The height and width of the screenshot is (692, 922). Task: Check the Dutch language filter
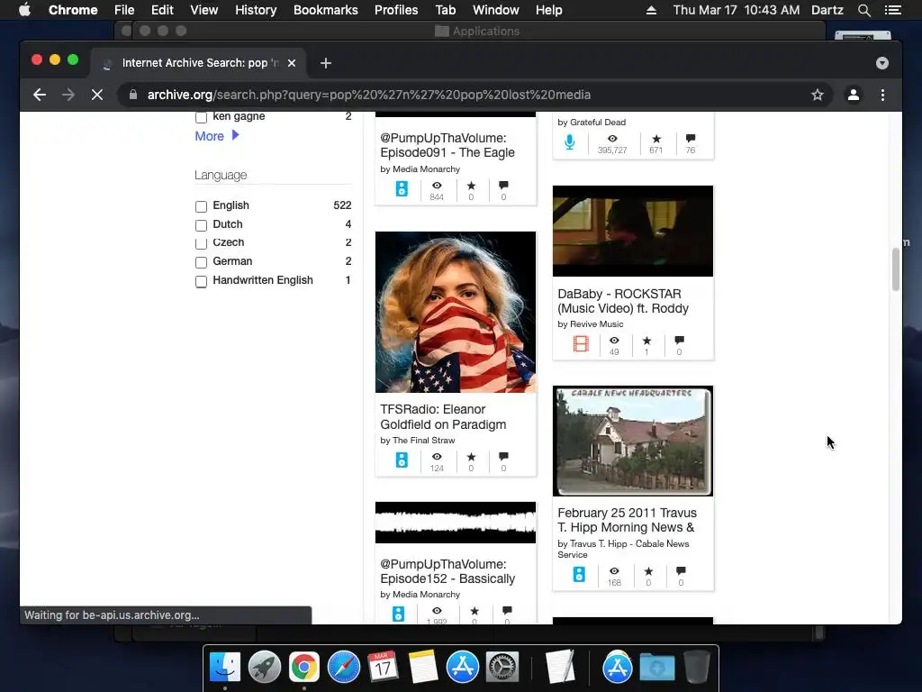pos(201,225)
